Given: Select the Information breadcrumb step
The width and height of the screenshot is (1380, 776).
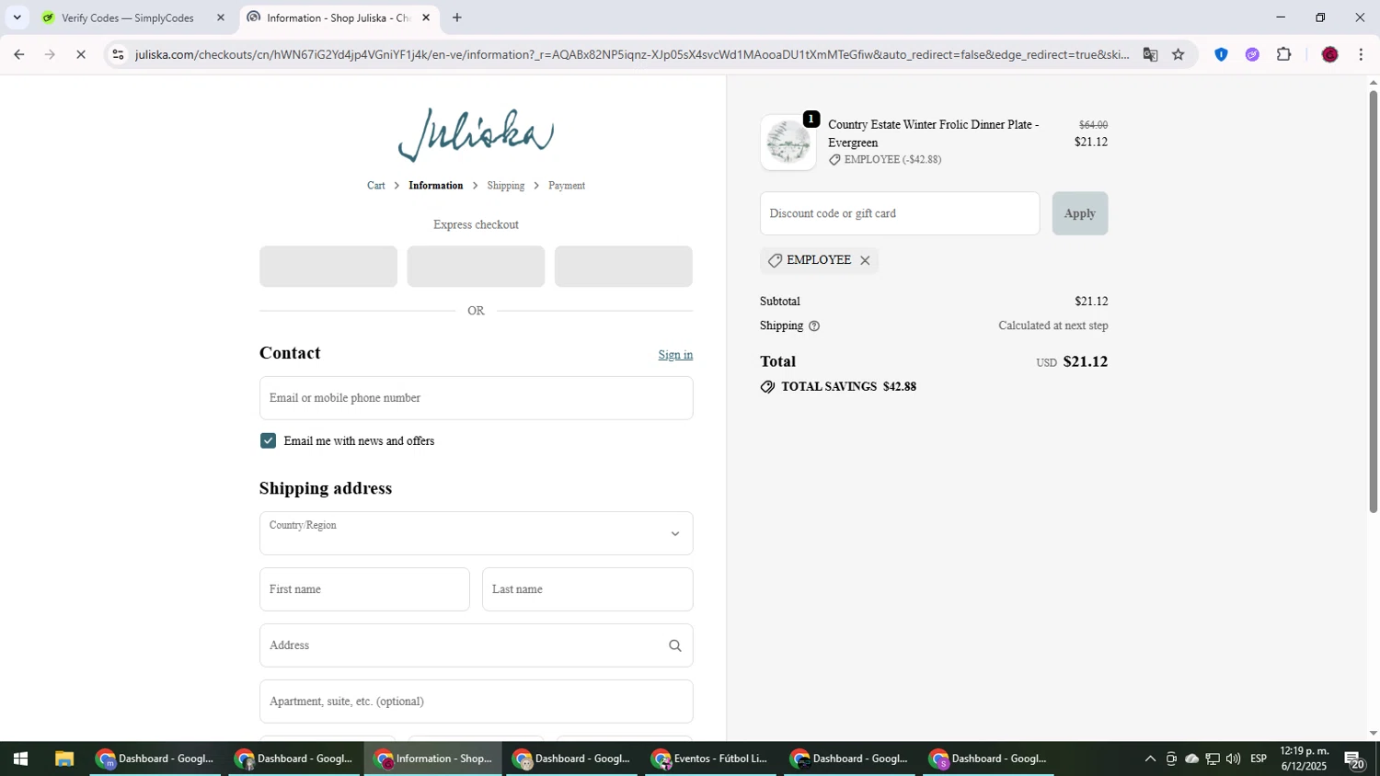Looking at the screenshot, I should tap(436, 186).
